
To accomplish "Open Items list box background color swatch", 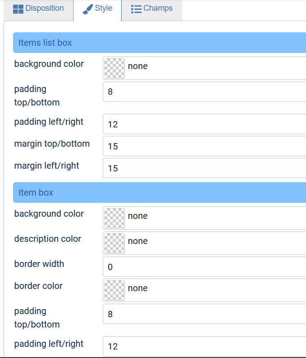I will tap(114, 68).
